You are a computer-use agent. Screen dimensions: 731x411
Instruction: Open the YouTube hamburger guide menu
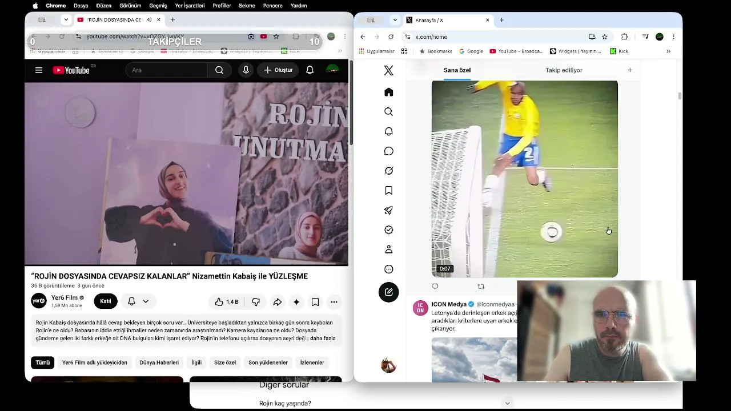coord(39,70)
